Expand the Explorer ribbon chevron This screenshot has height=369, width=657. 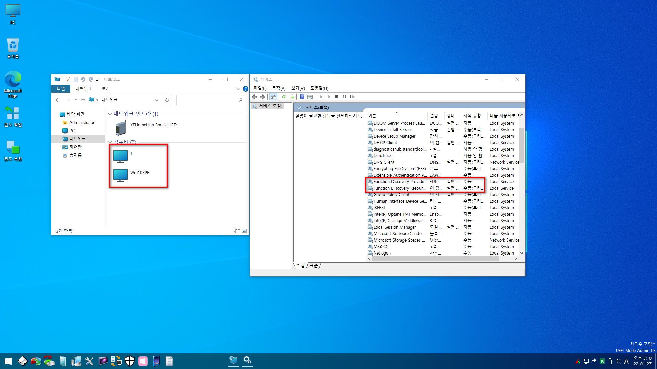point(238,89)
